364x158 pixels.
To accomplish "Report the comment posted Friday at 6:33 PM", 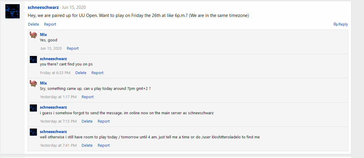I will [97, 73].
